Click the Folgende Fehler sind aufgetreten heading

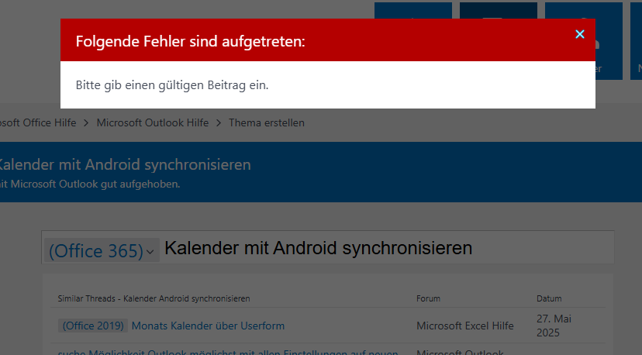click(x=191, y=41)
